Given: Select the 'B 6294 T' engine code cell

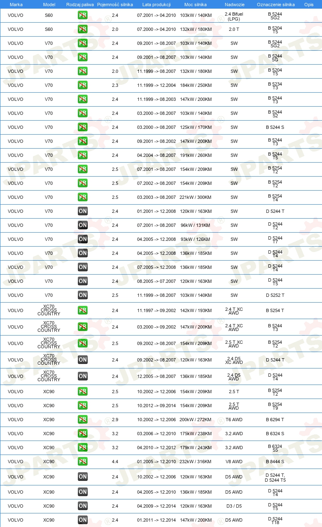Looking at the screenshot, I should [x=275, y=420].
